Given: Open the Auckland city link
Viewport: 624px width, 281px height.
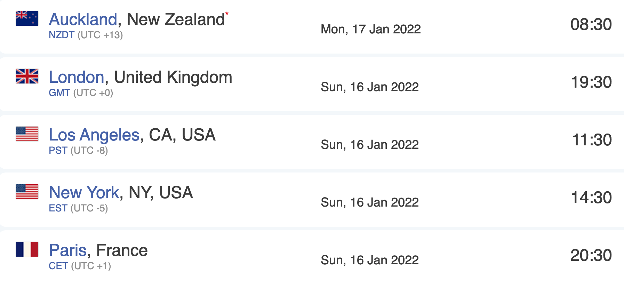Looking at the screenshot, I should (83, 19).
